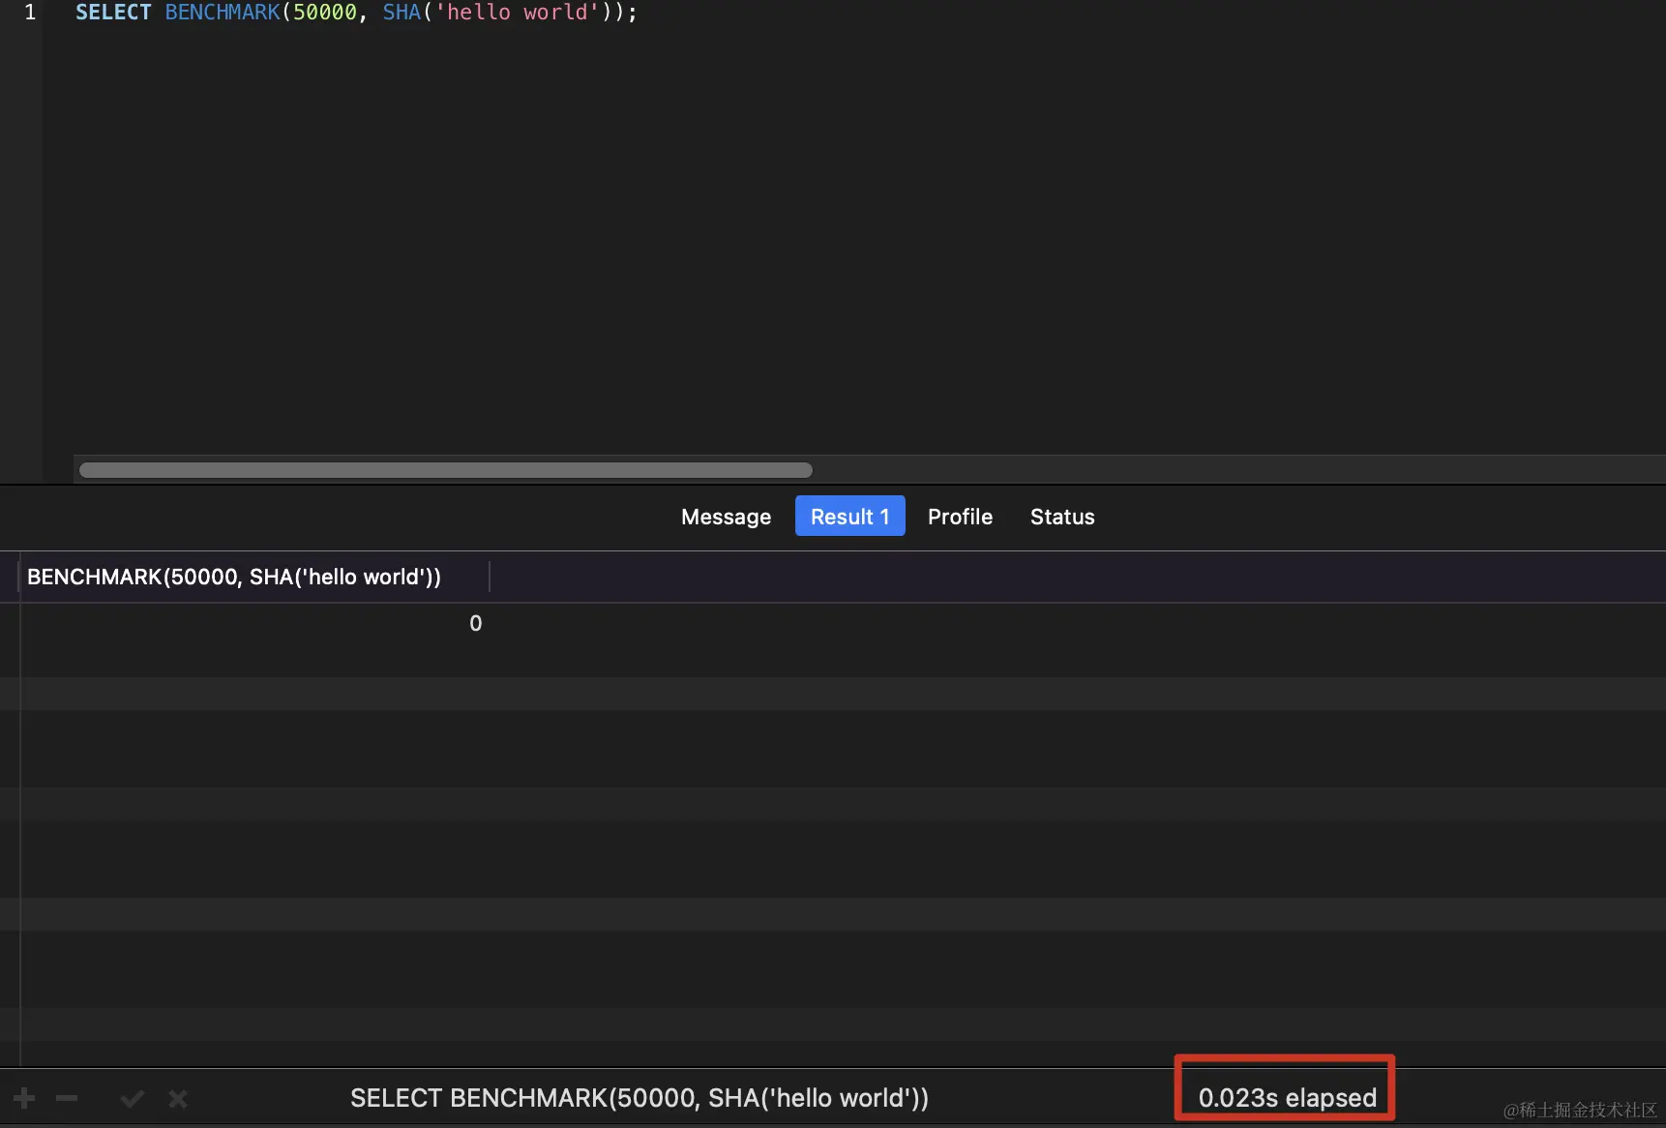Select the result cell containing 0
Screen dimensions: 1666x1128
point(255,623)
